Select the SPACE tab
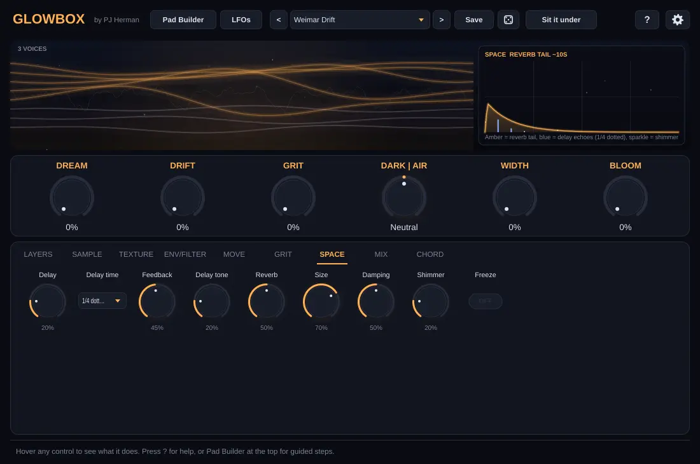 tap(332, 254)
